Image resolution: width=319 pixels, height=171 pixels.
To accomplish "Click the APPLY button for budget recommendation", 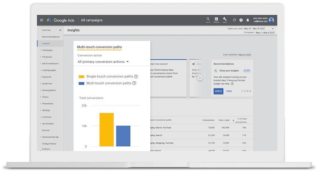I will pyautogui.click(x=218, y=91).
